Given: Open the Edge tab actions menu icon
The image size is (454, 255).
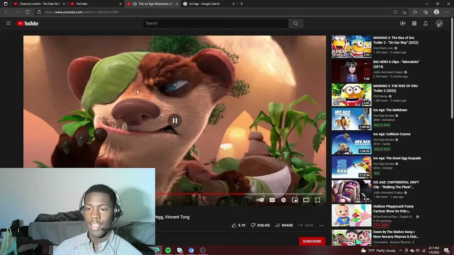Looking at the screenshot, I should click(5, 4).
